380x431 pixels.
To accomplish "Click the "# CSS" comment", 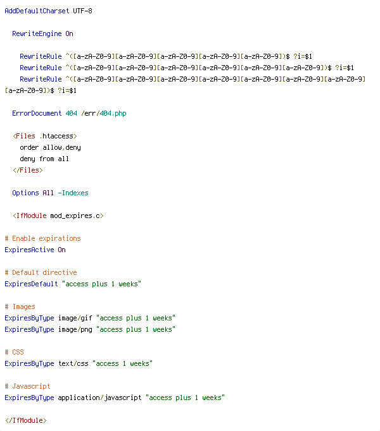I will 15,352.
